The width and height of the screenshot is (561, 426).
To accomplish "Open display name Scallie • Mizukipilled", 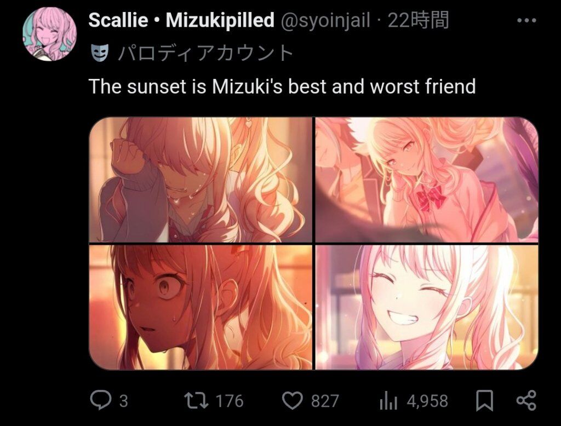I will 181,20.
